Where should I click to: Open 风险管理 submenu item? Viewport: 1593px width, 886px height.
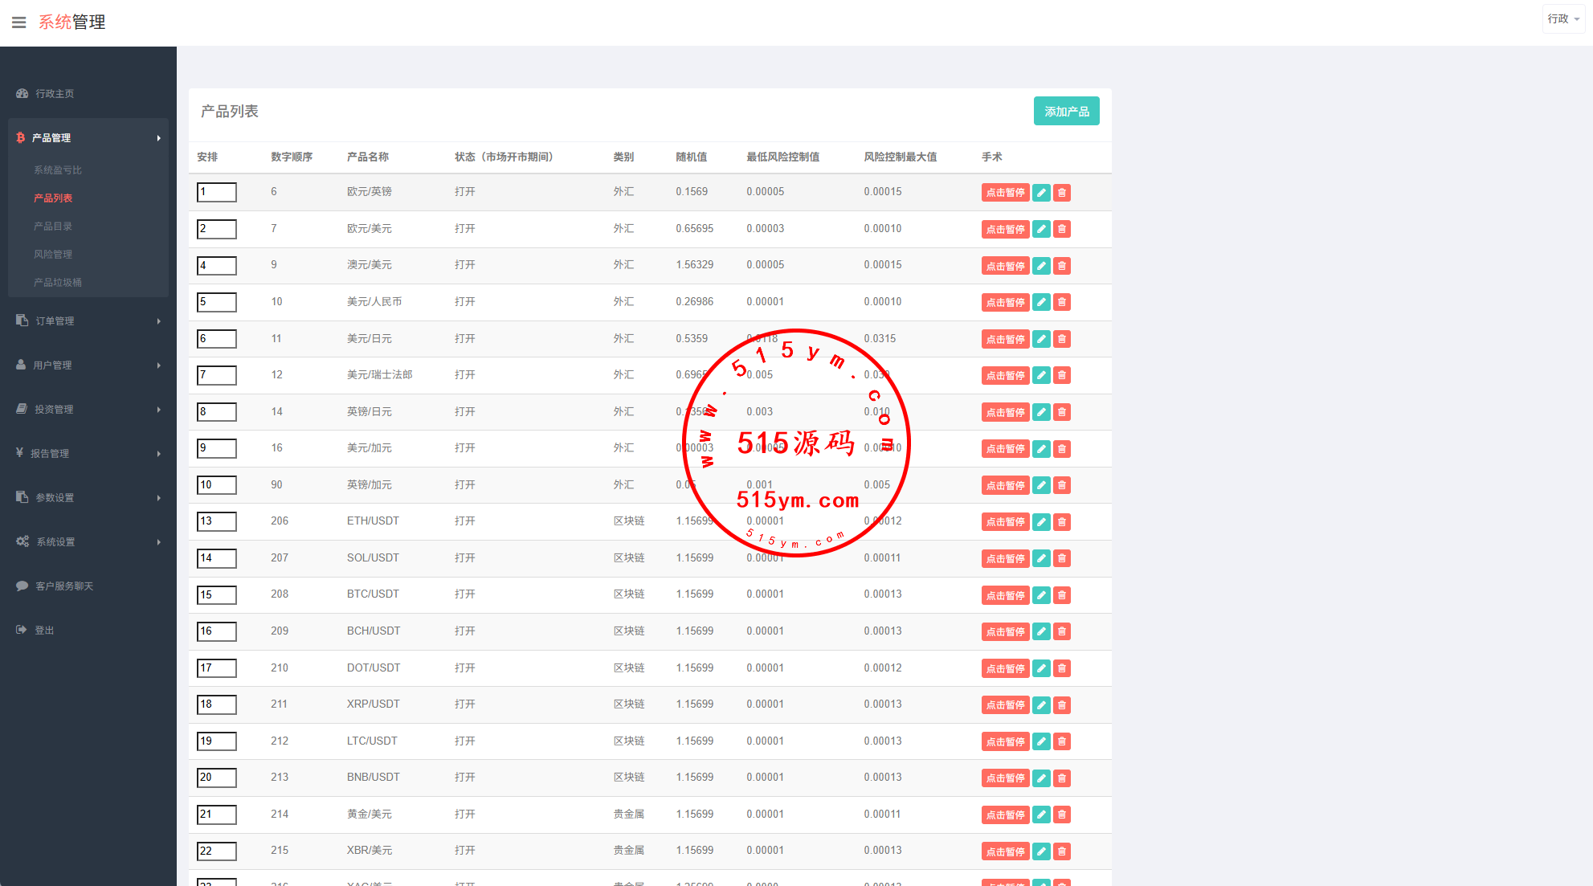click(53, 255)
